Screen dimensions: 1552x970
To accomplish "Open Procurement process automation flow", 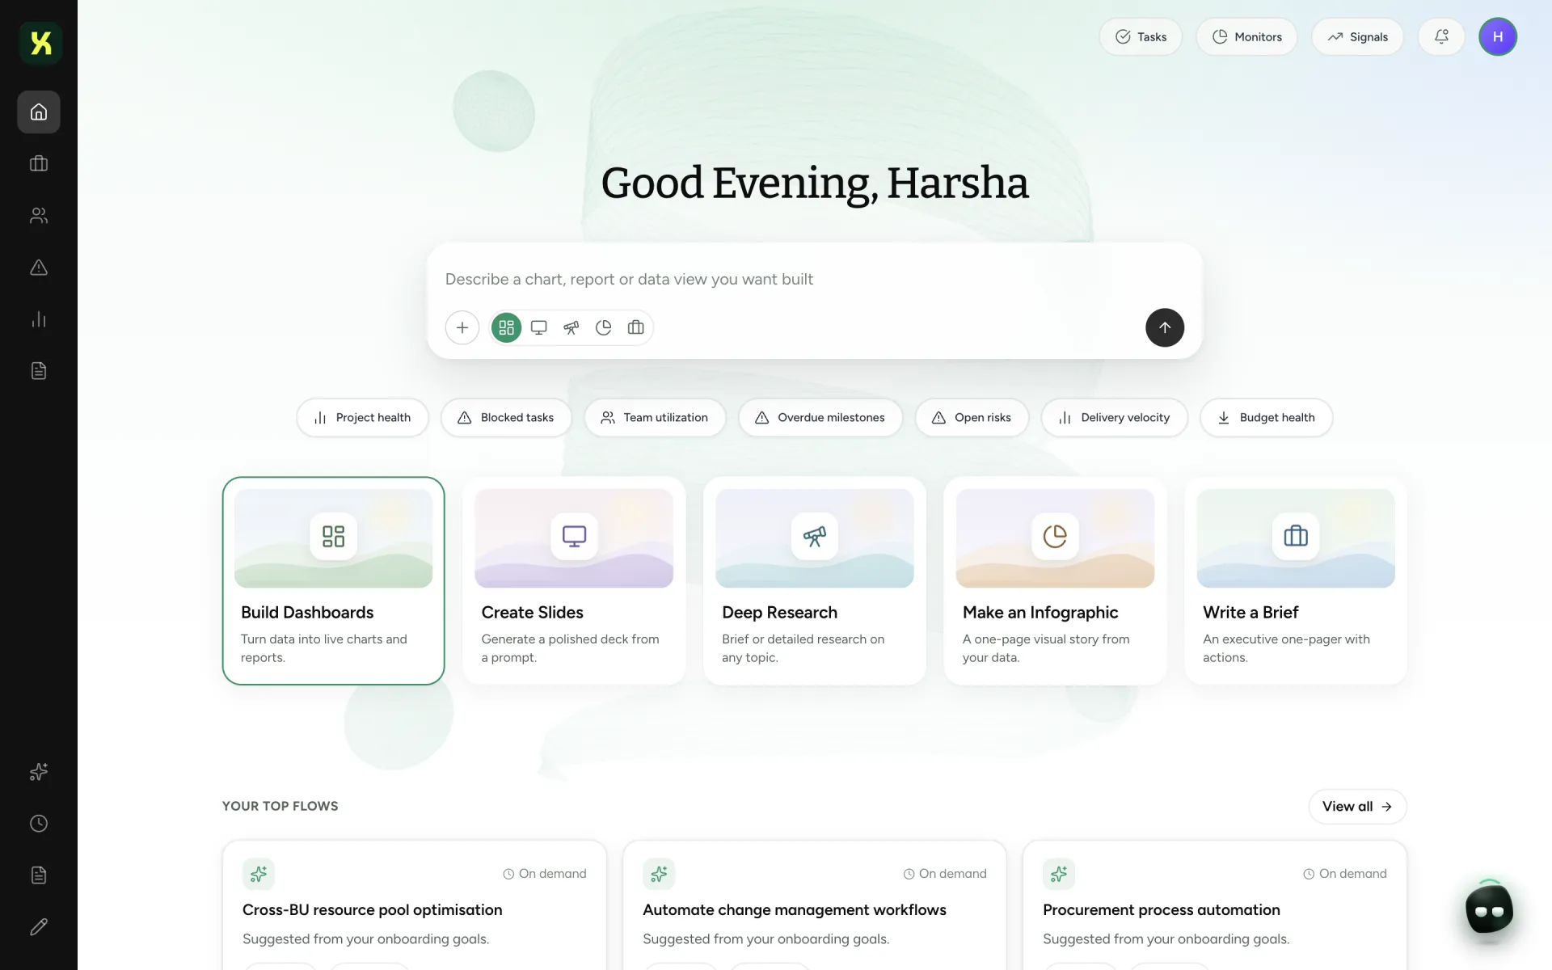I will (x=1215, y=905).
